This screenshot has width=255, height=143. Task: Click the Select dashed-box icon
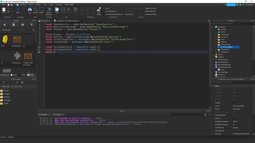41,10
